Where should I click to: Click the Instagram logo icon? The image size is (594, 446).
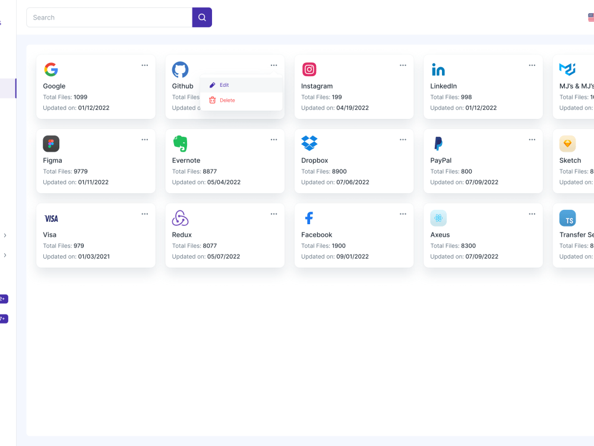click(x=309, y=70)
